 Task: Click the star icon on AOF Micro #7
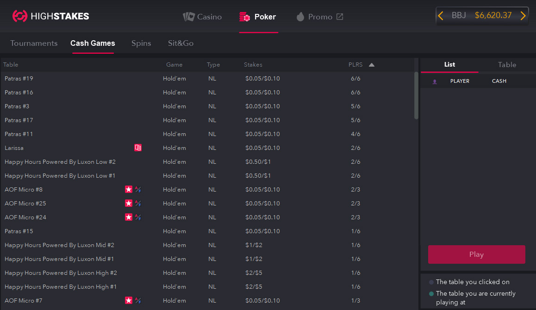[x=129, y=301]
